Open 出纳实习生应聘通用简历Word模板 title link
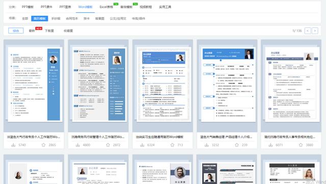326x184 pixels. 159,137
